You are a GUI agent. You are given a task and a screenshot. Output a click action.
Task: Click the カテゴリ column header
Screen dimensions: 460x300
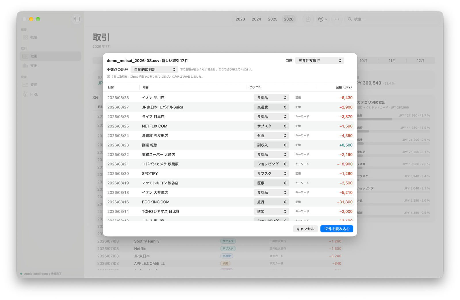tap(256, 87)
